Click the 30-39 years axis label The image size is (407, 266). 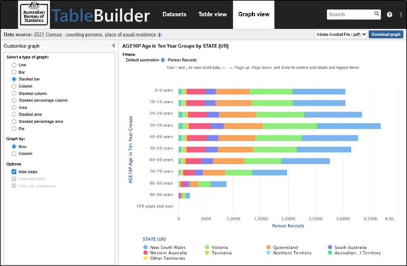(162, 125)
